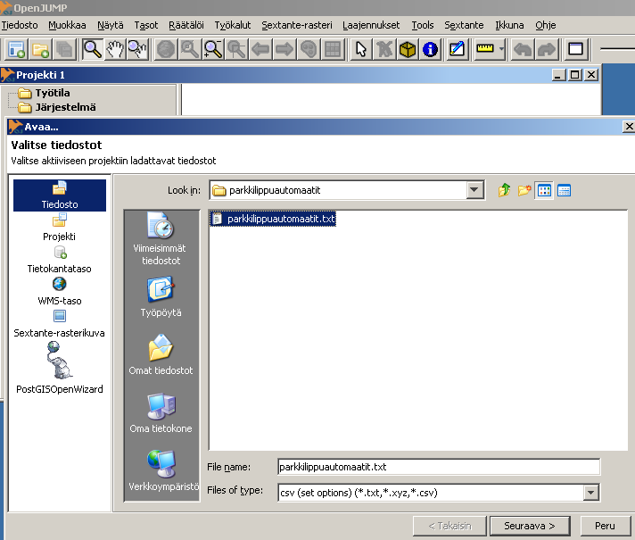Open Viimeisimmät tiedostot recent files shortcut
Image resolution: width=635 pixels, height=540 pixels.
click(x=161, y=239)
